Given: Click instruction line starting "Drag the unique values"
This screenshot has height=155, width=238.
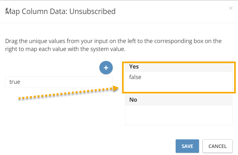Looking at the screenshot, I should click(x=113, y=41).
